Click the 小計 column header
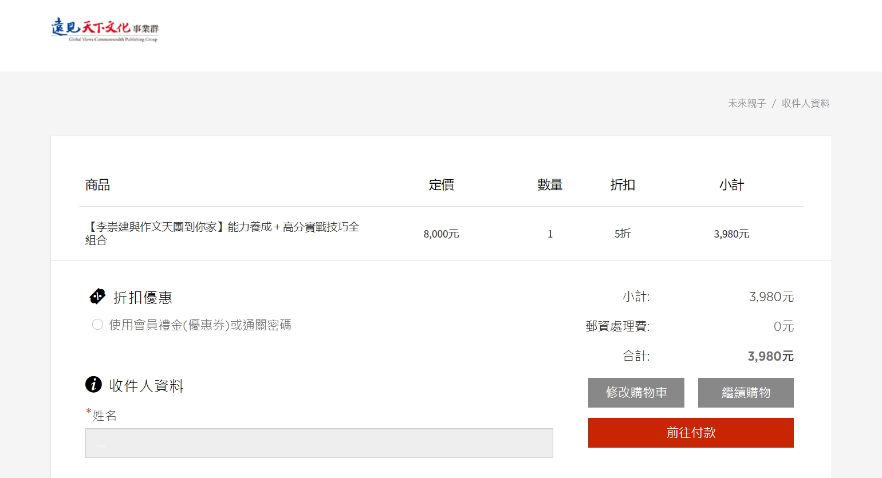Image resolution: width=882 pixels, height=478 pixels. pos(731,185)
